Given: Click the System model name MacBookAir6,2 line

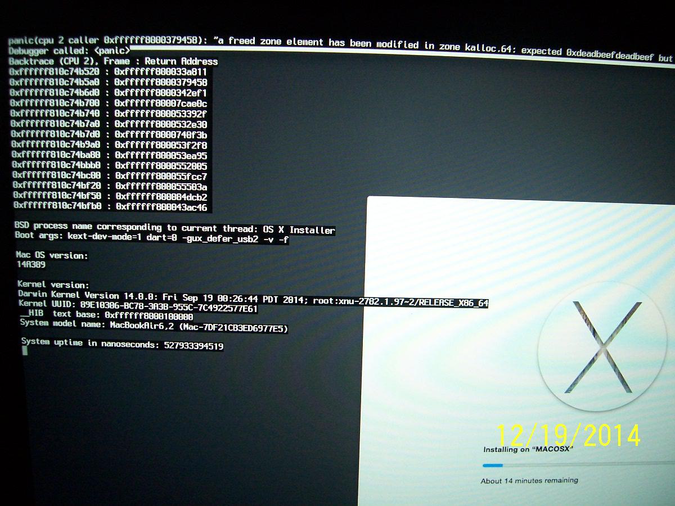Looking at the screenshot, I should (x=154, y=326).
